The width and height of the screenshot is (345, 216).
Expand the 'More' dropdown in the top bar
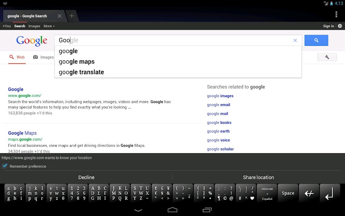click(x=49, y=26)
